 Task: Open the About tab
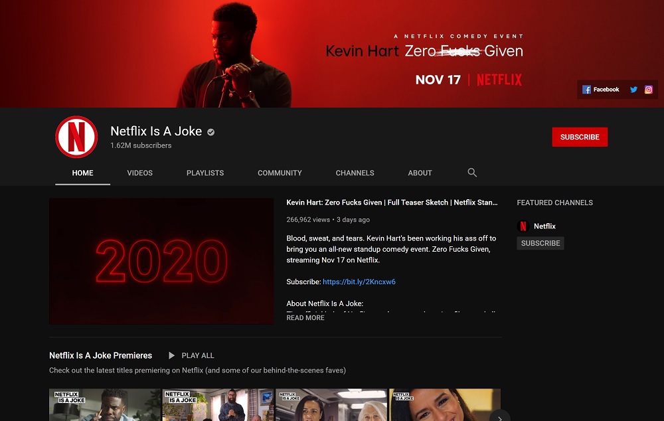[x=420, y=173]
